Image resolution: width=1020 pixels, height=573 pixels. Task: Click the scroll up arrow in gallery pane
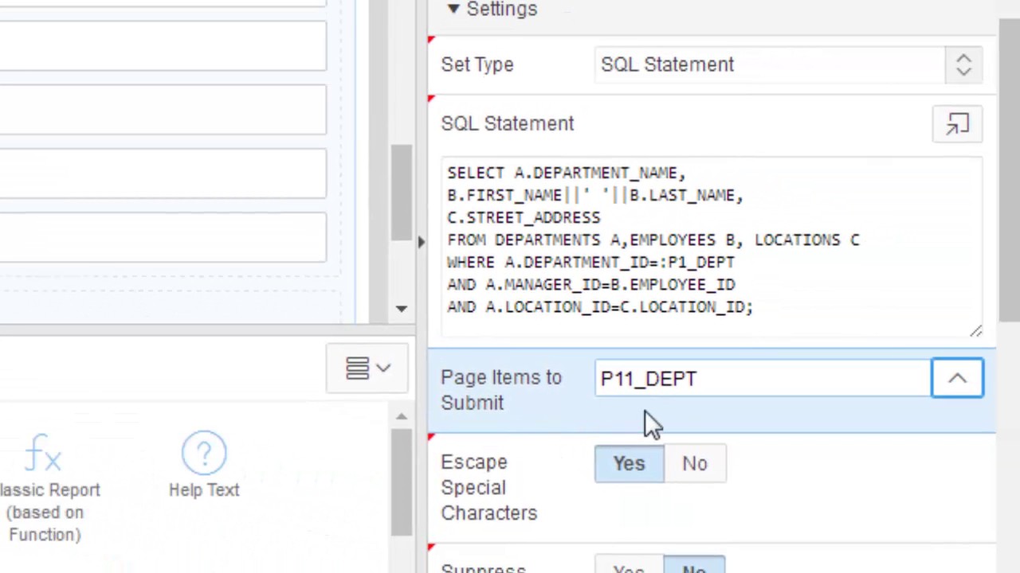402,417
